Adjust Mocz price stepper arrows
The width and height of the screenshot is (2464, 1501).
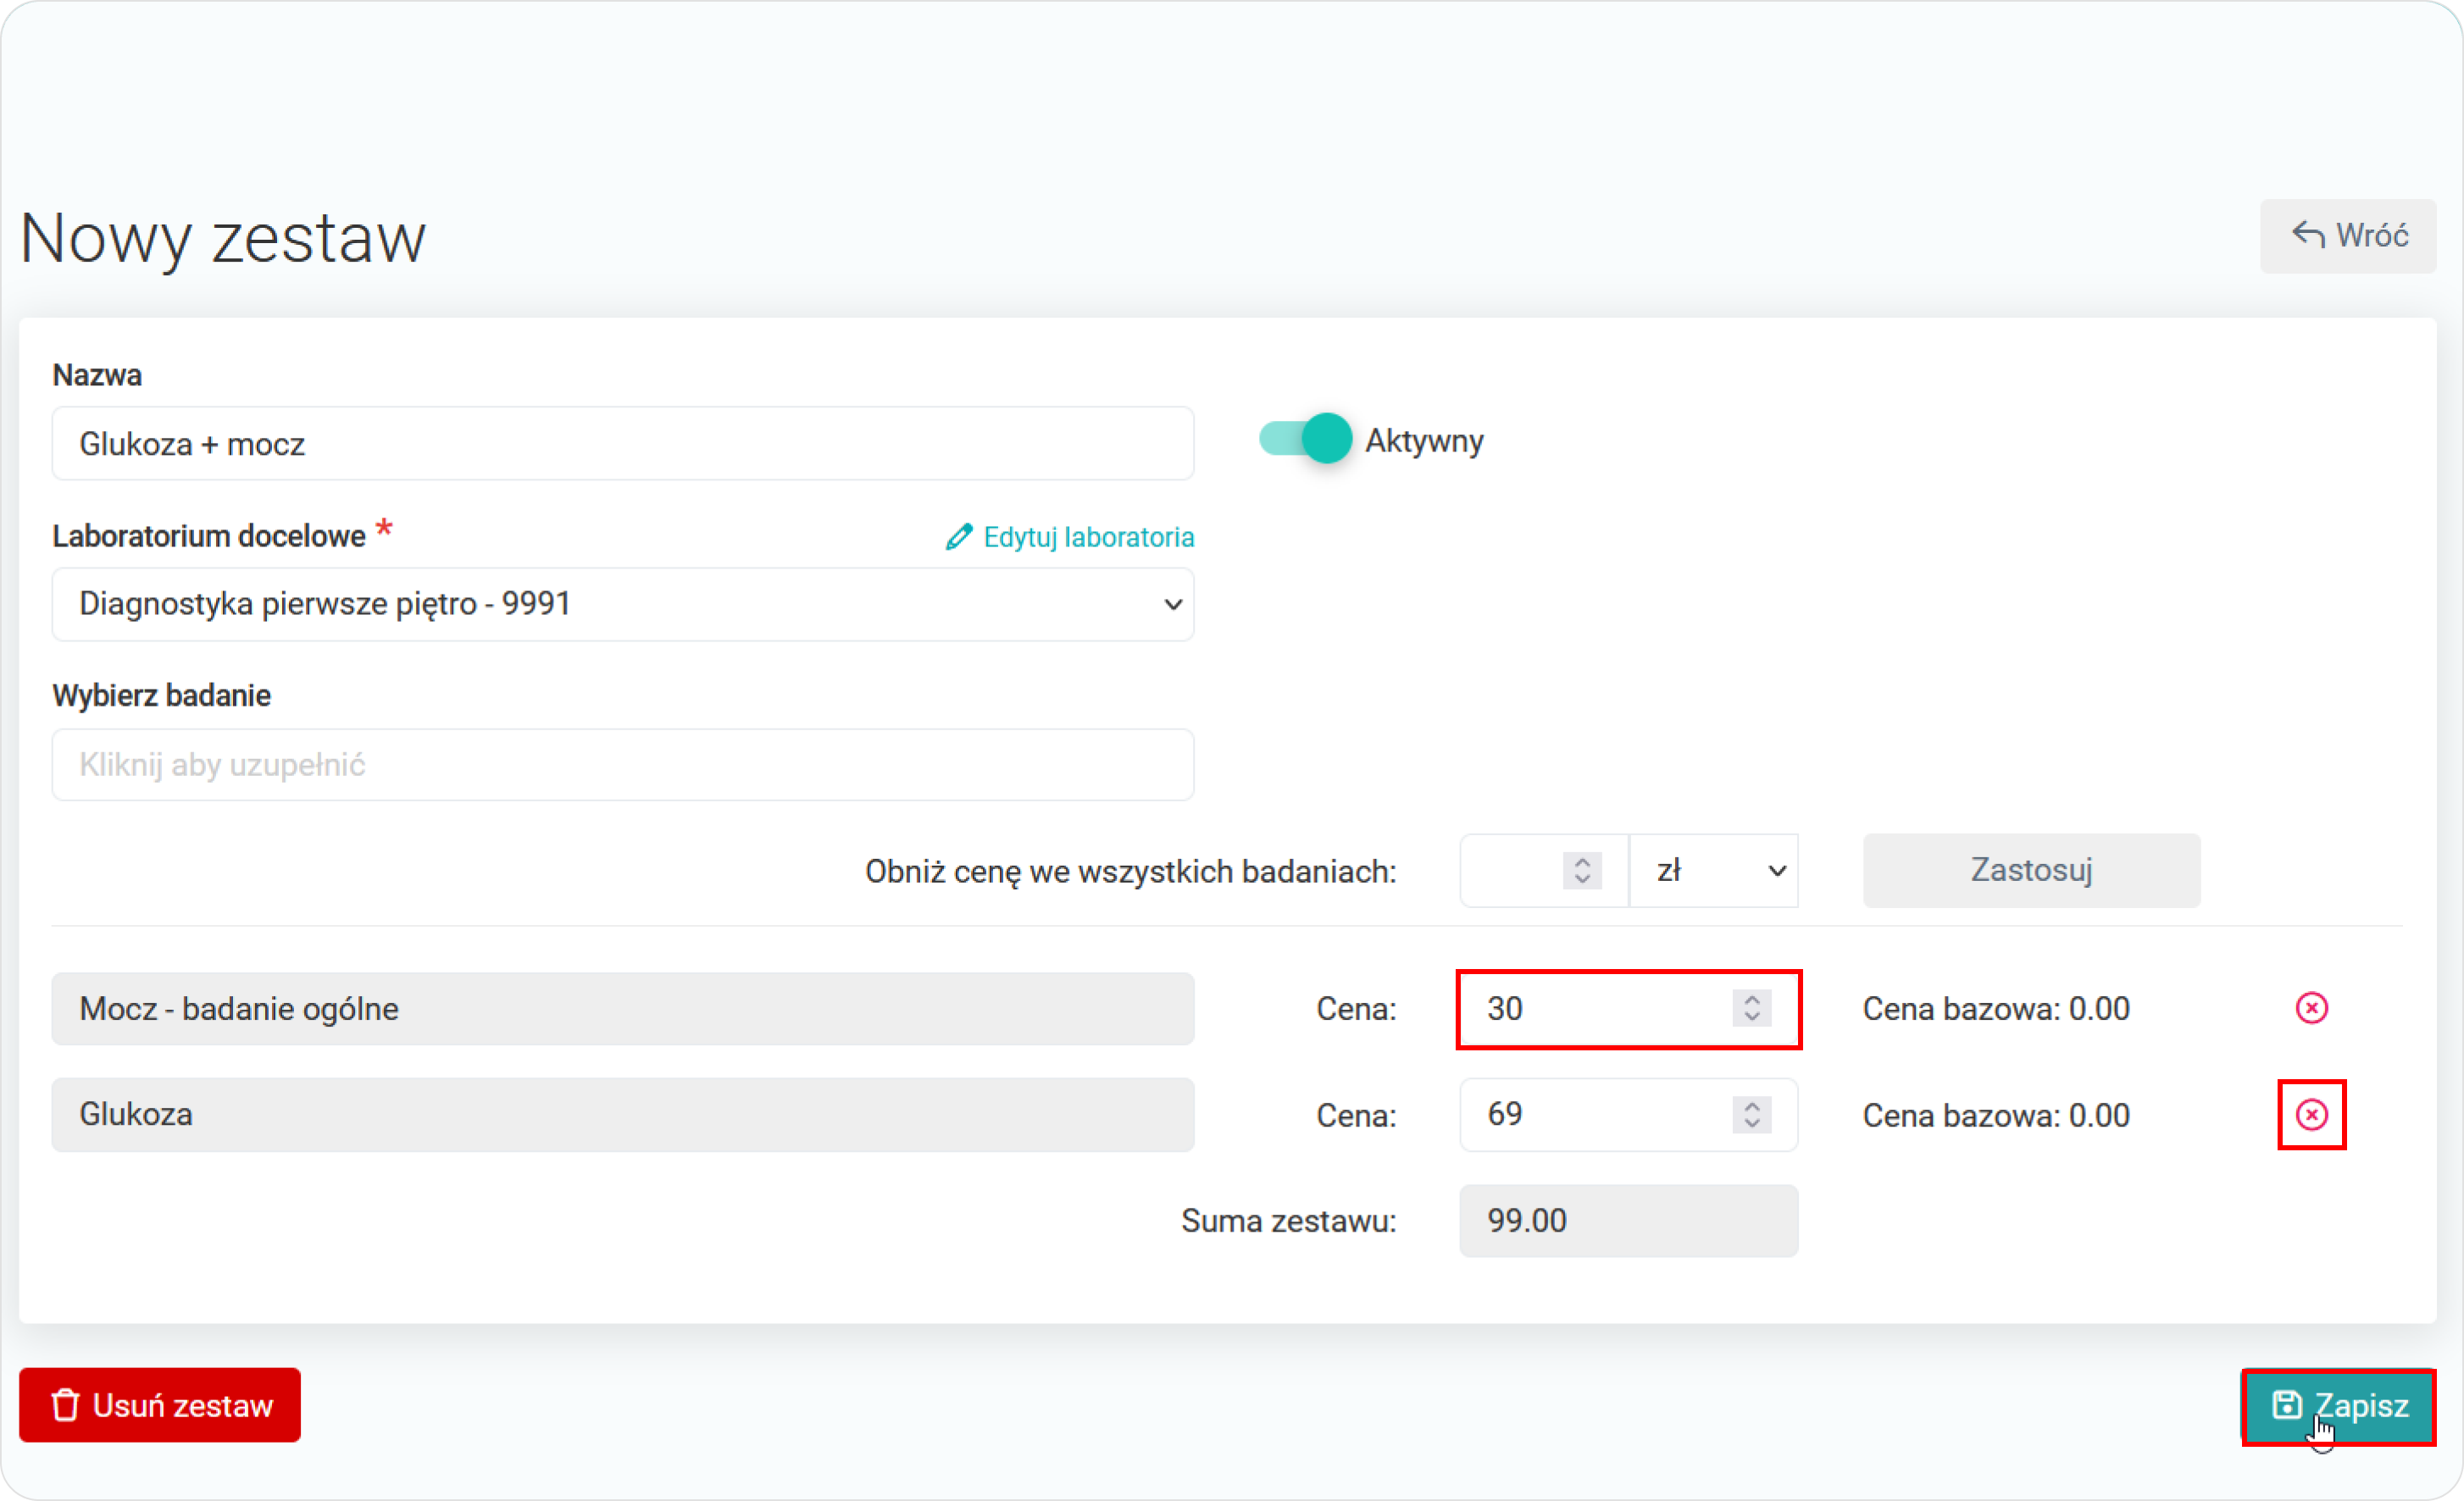point(1752,1008)
